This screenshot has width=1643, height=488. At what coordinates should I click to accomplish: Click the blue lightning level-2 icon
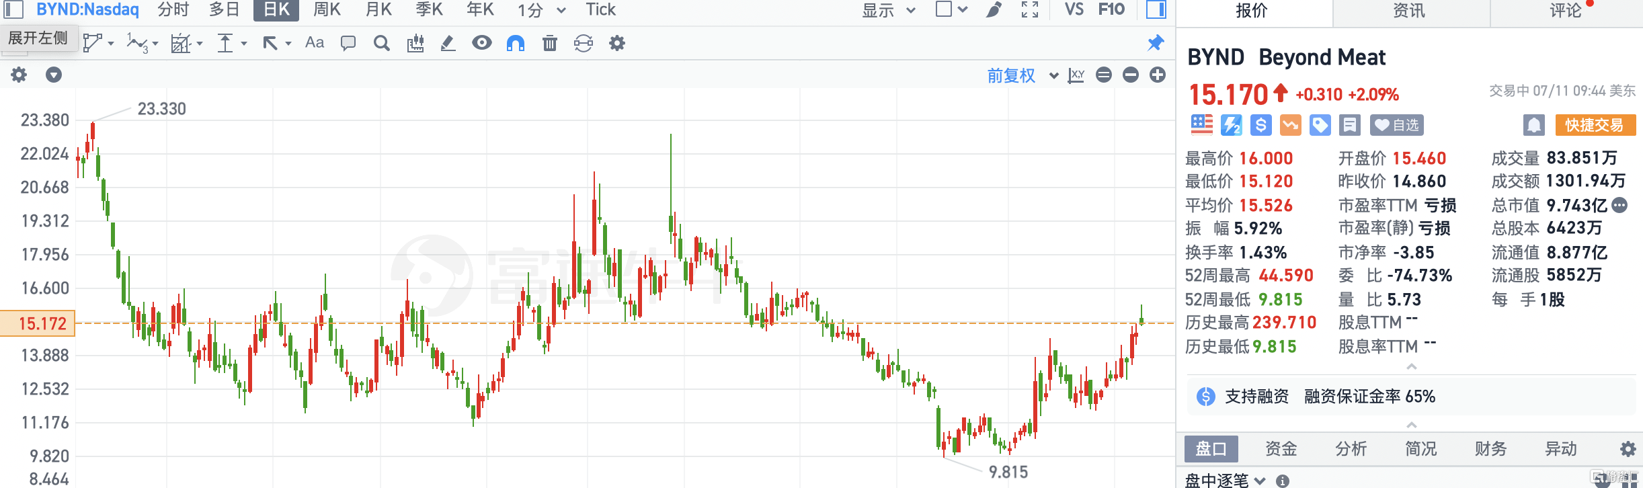(1232, 125)
